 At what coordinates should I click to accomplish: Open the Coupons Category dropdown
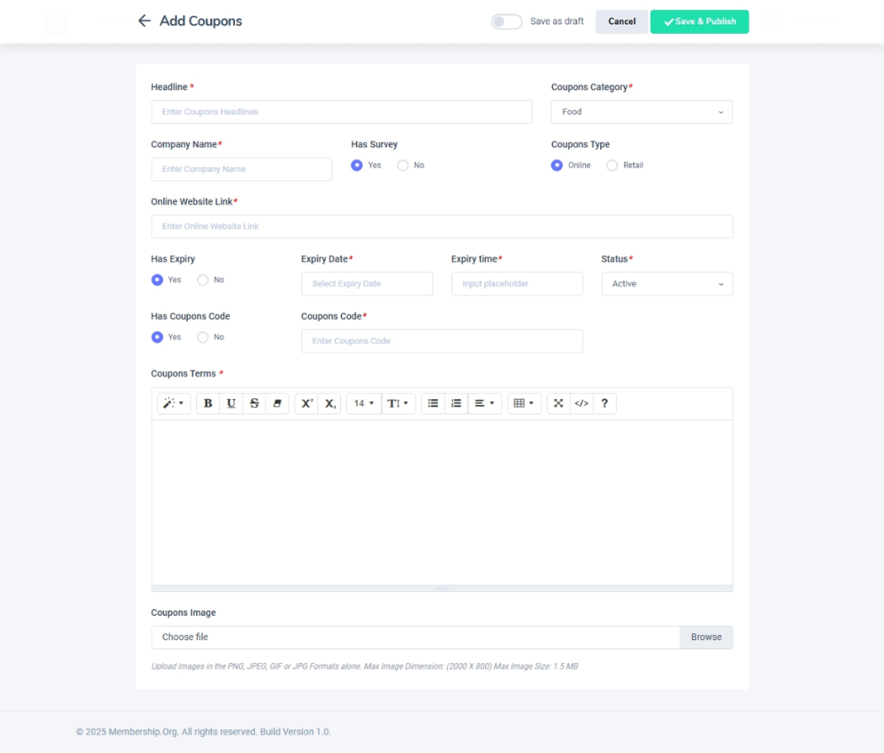pyautogui.click(x=642, y=112)
